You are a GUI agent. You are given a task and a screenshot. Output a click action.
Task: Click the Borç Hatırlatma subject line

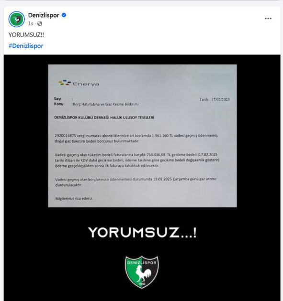coord(105,104)
